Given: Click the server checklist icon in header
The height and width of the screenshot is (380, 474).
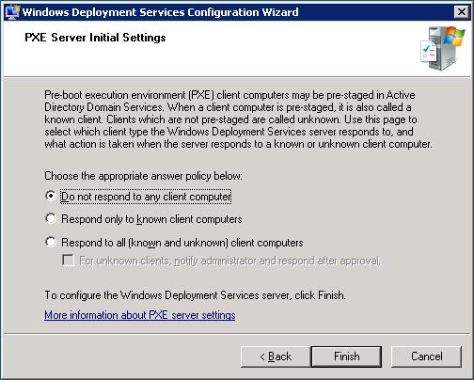Looking at the screenshot, I should [442, 48].
